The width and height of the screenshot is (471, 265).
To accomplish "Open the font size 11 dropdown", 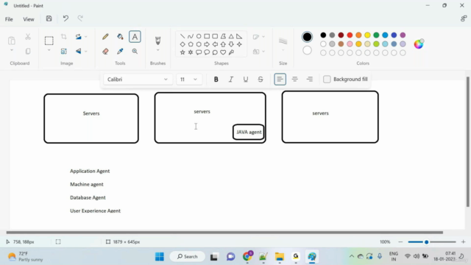I will [x=189, y=79].
